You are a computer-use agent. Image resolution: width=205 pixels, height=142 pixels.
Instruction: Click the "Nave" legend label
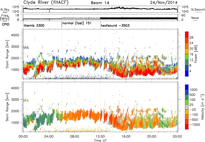[195, 18]
